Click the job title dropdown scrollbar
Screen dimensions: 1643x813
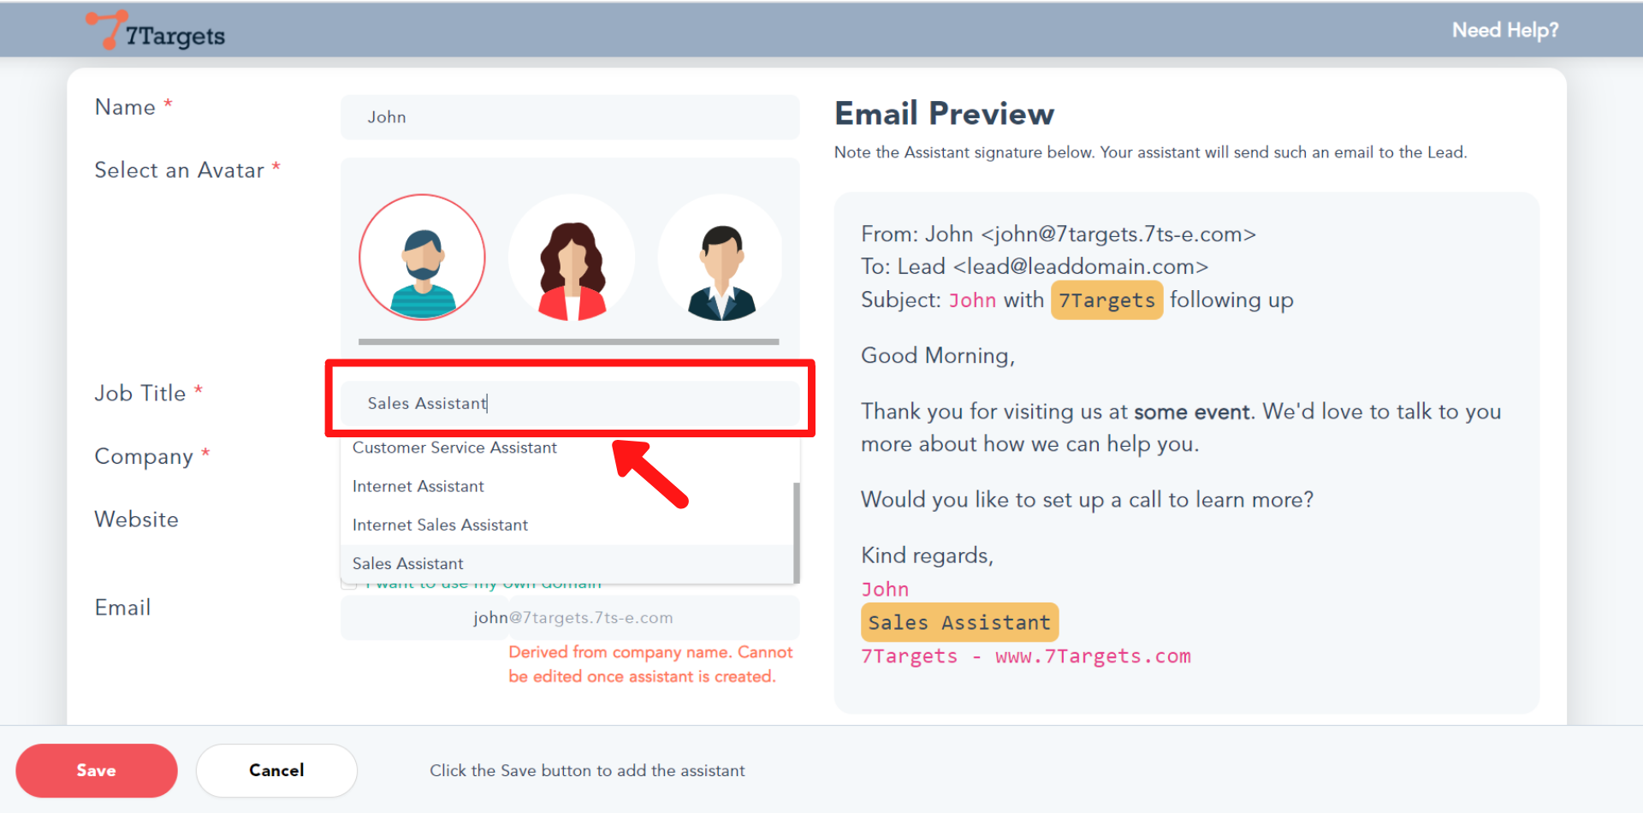coord(796,531)
